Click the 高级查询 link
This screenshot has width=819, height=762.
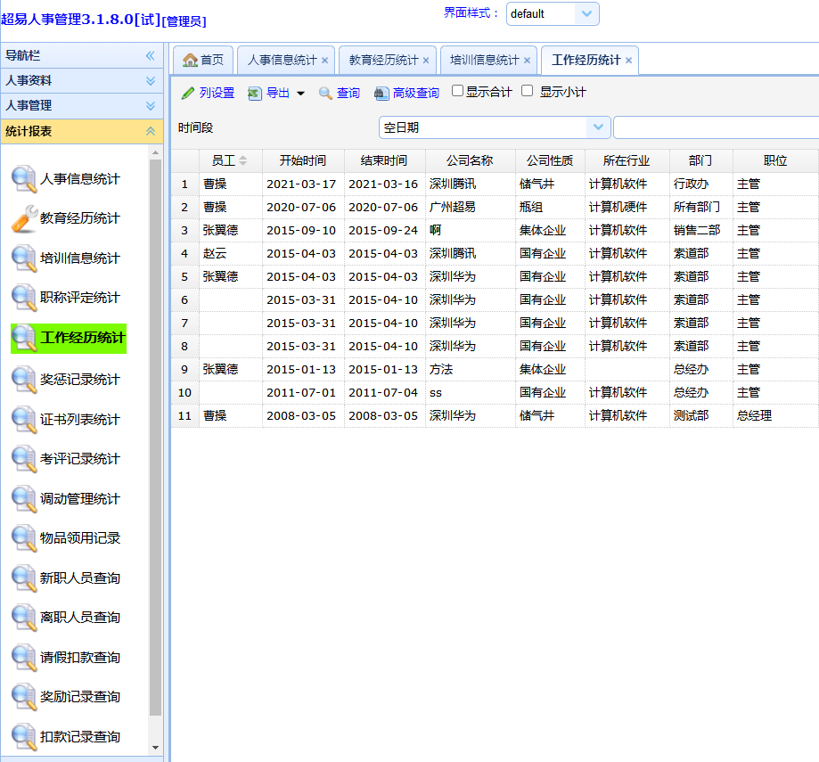pyautogui.click(x=416, y=93)
